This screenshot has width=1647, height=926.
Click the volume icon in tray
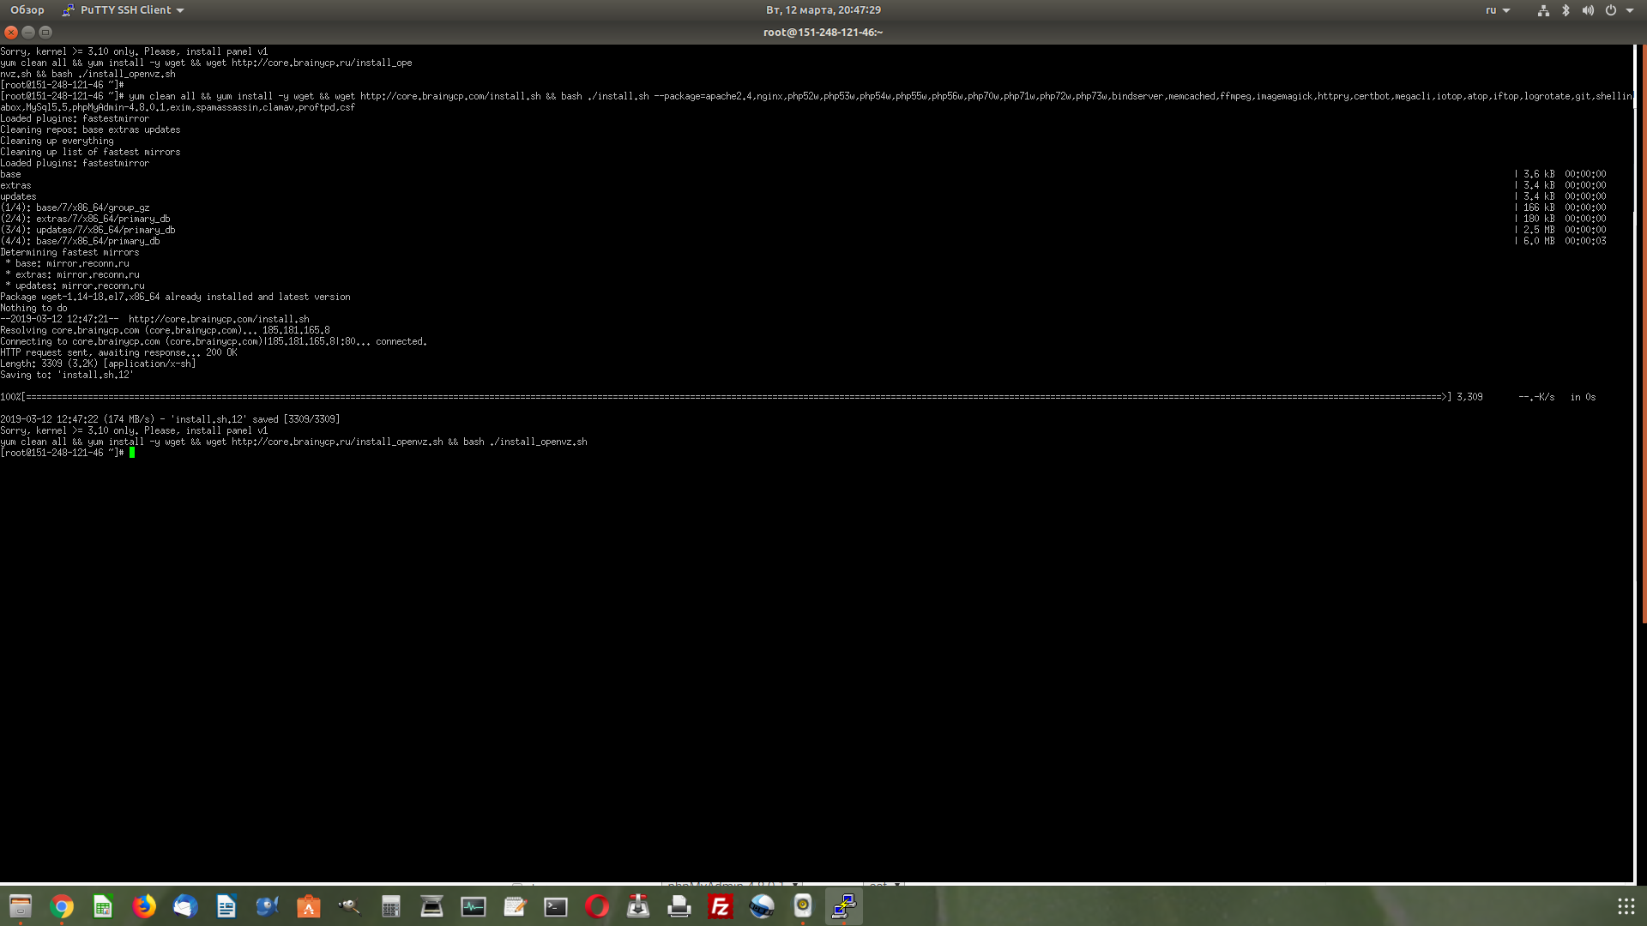1588,10
